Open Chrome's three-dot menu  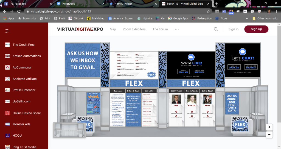click(276, 12)
